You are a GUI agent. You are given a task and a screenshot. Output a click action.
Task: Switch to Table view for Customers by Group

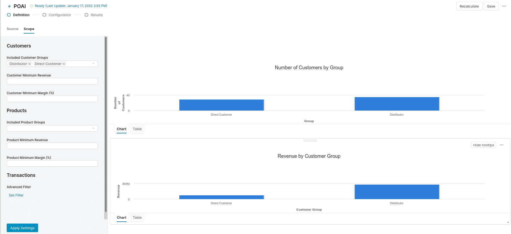click(x=137, y=129)
